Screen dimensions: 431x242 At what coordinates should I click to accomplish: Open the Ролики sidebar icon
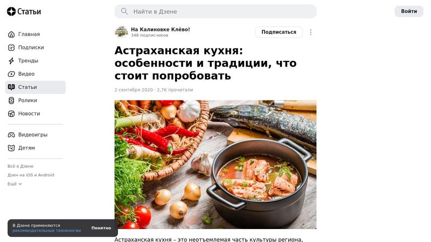11,101
